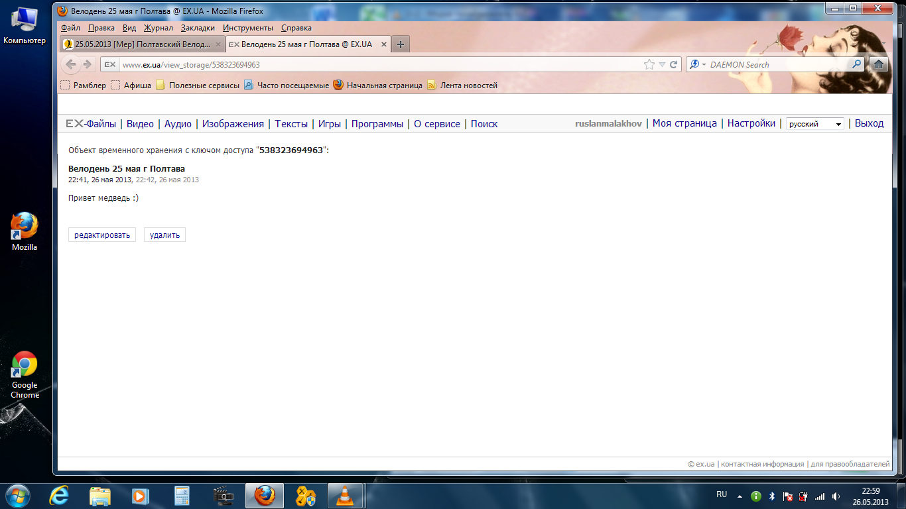Open the Видео section link

(140, 124)
